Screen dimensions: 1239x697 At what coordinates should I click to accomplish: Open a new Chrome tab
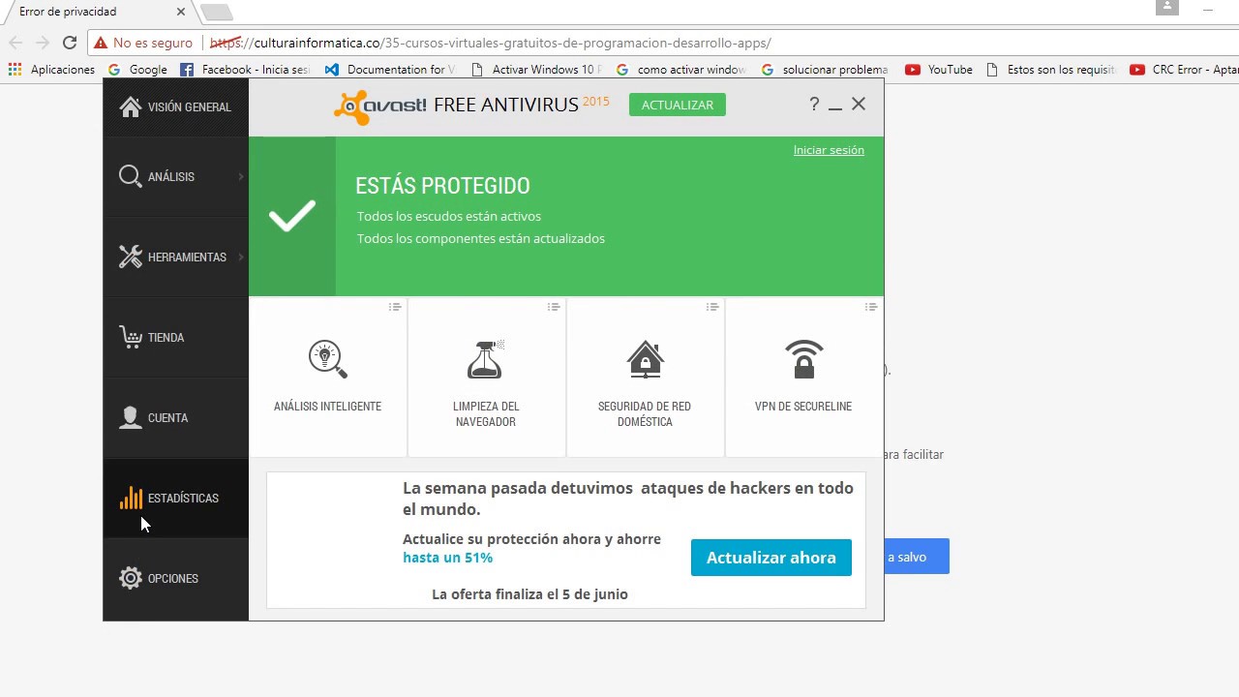216,12
